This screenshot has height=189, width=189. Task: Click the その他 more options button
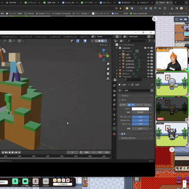[46, 181]
